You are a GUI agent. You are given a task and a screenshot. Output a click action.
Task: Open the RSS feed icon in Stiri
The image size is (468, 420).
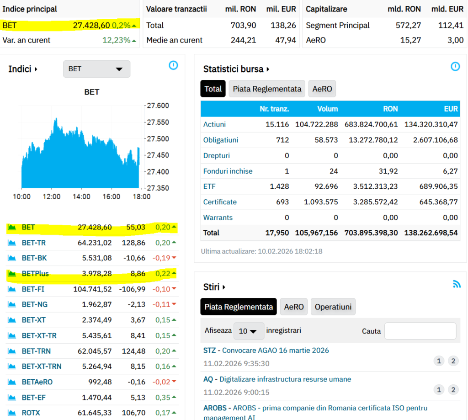[x=456, y=284]
